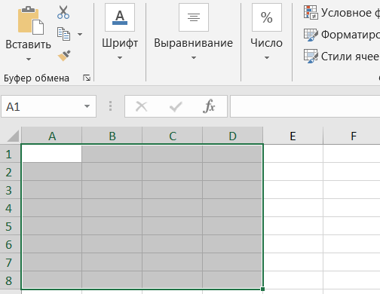
Task: Open Форматировать как таблицу menu
Action: pyautogui.click(x=342, y=35)
